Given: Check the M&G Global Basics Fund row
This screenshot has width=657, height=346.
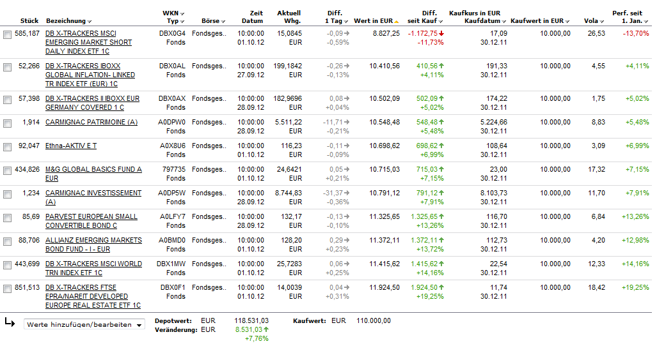Looking at the screenshot, I should coord(7,170).
